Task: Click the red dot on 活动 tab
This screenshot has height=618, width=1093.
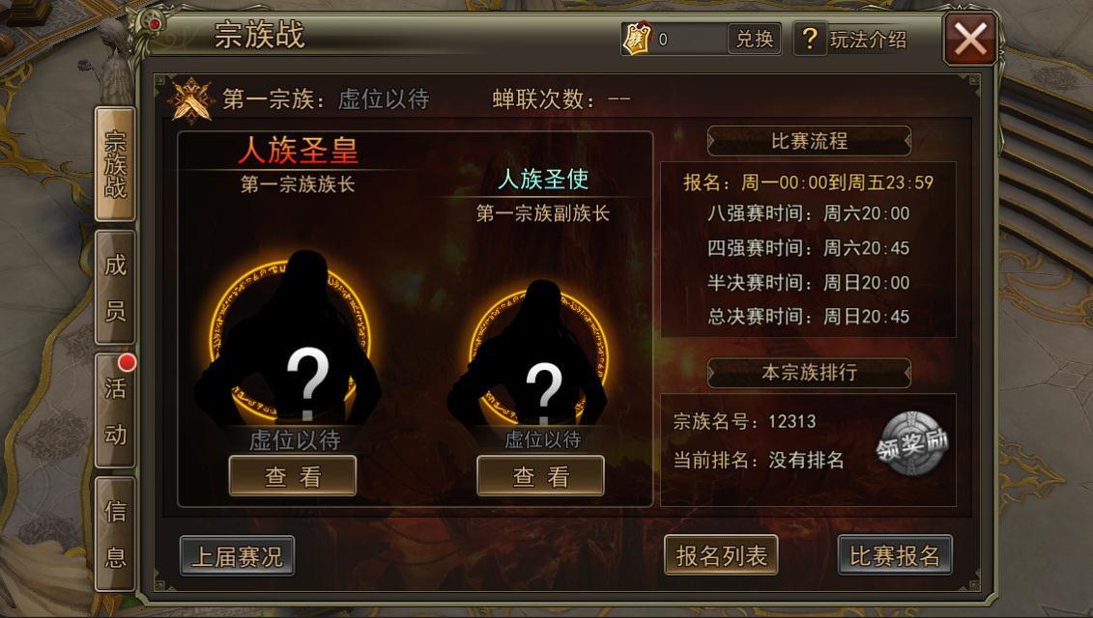Action: point(127,362)
